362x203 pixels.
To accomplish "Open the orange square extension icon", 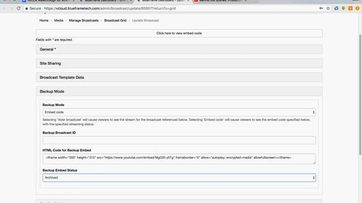I will (x=350, y=8).
